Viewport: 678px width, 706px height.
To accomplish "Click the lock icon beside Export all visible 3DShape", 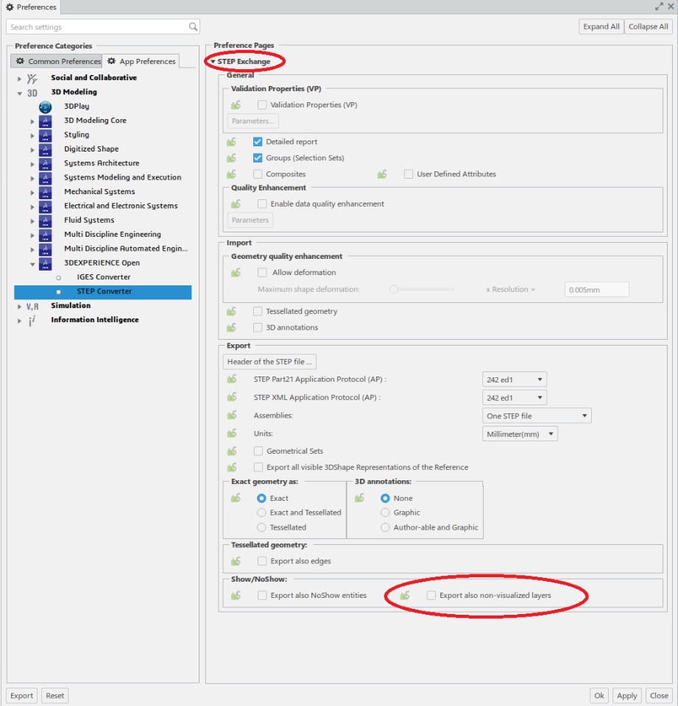I will tap(232, 468).
